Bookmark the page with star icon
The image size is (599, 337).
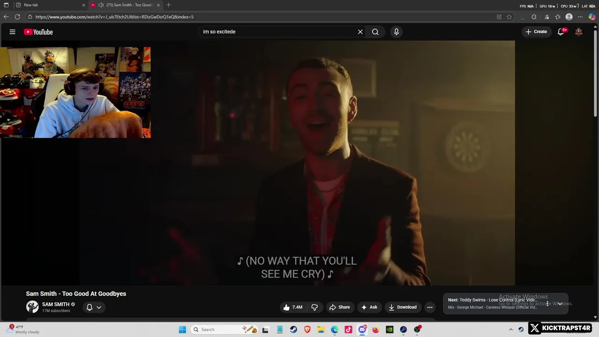(x=509, y=17)
